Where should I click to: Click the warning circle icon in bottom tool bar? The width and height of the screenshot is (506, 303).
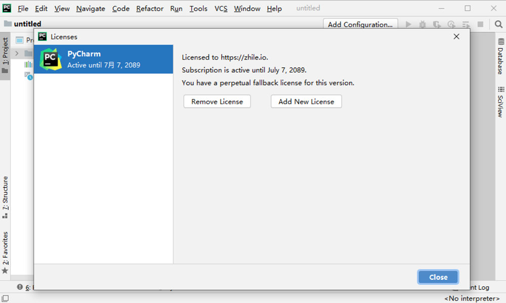[20, 287]
